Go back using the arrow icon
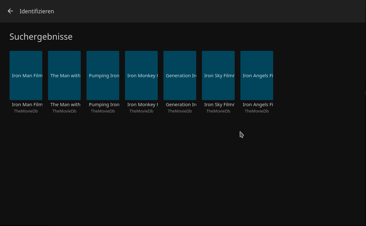This screenshot has width=366, height=226. 10,11
